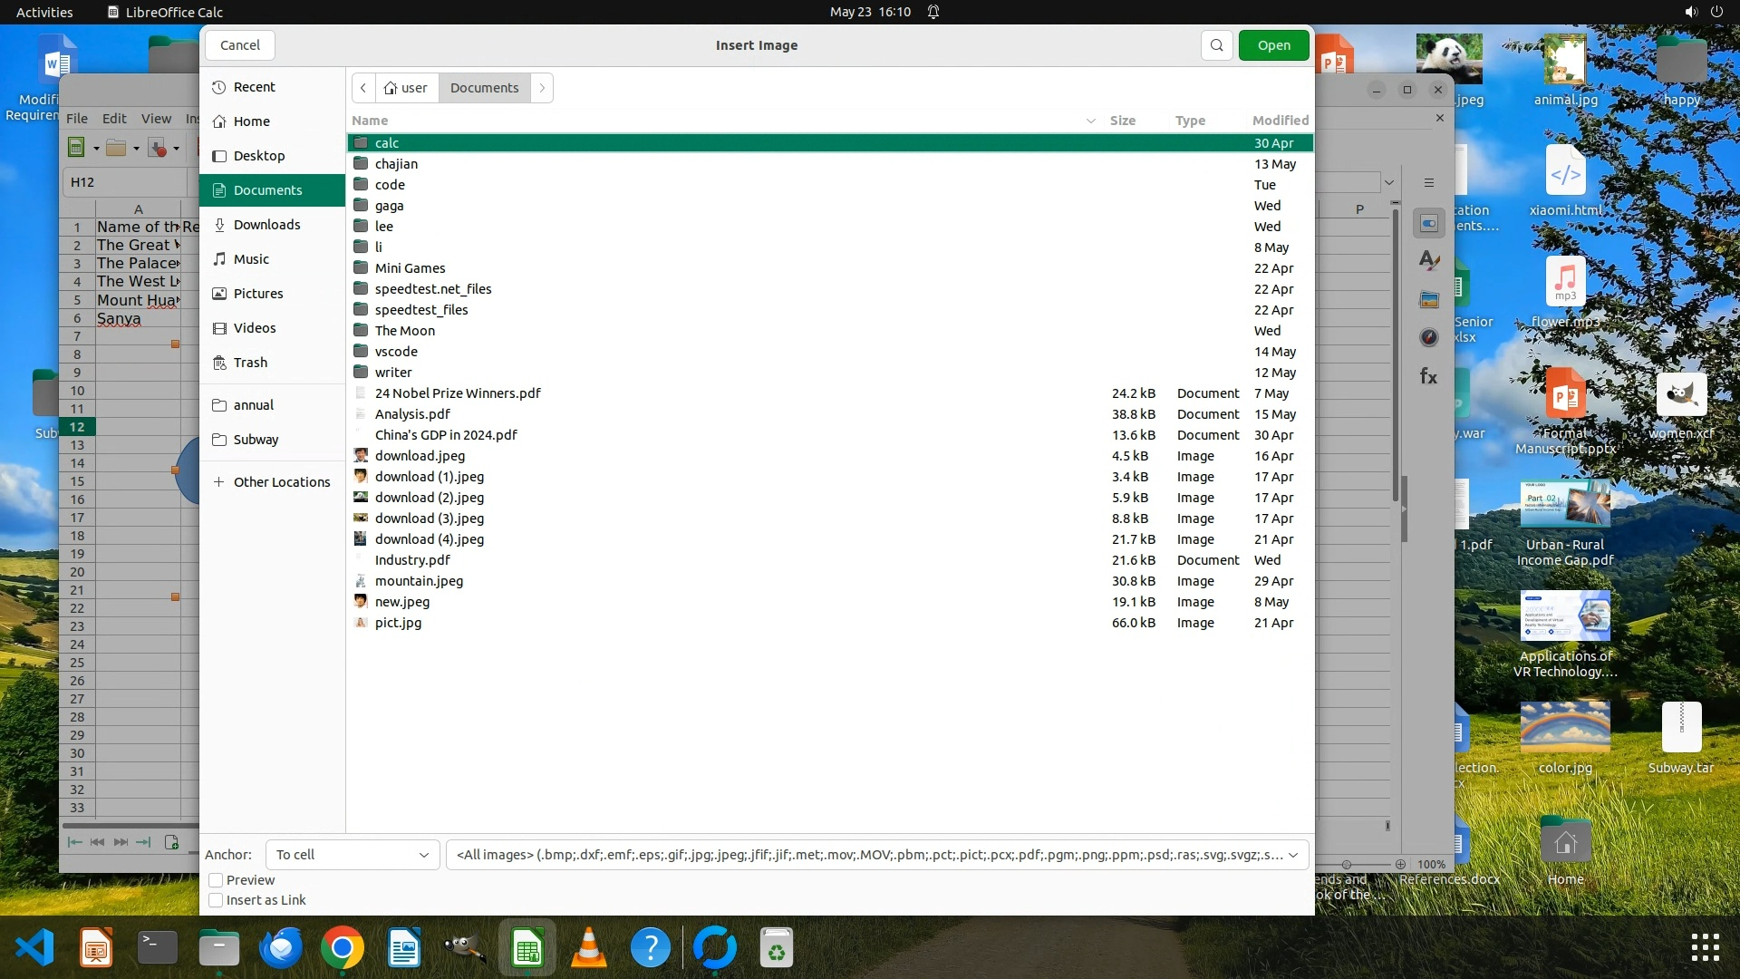Cancel the Insert Image dialog
The width and height of the screenshot is (1740, 979).
240,45
